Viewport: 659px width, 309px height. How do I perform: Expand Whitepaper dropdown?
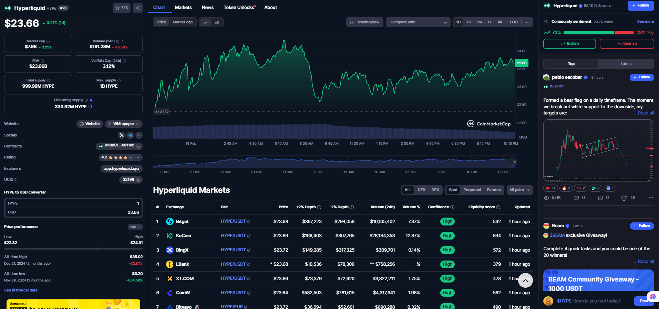[124, 124]
